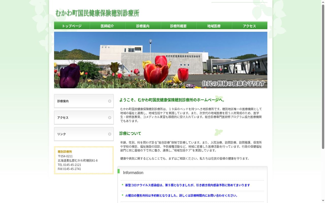Open the 診療案内 navigation tab
The width and height of the screenshot is (325, 203).
tap(143, 26)
